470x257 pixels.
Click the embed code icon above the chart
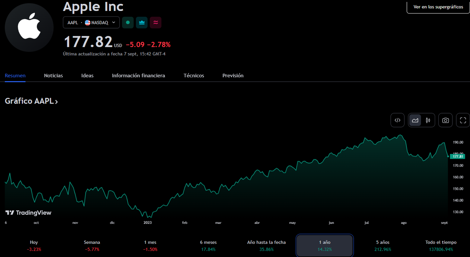point(398,120)
